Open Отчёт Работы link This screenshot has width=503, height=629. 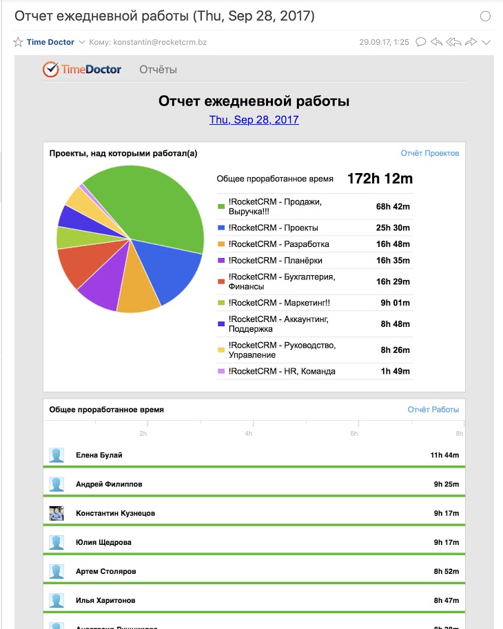(x=433, y=410)
